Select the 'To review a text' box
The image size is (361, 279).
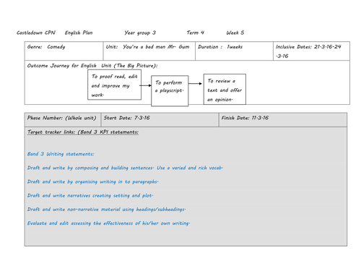[x=225, y=89]
